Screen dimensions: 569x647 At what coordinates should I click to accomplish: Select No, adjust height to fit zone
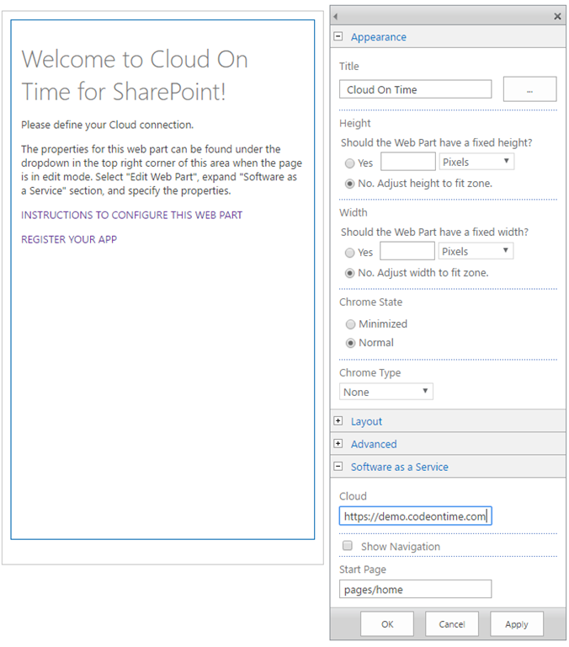350,184
